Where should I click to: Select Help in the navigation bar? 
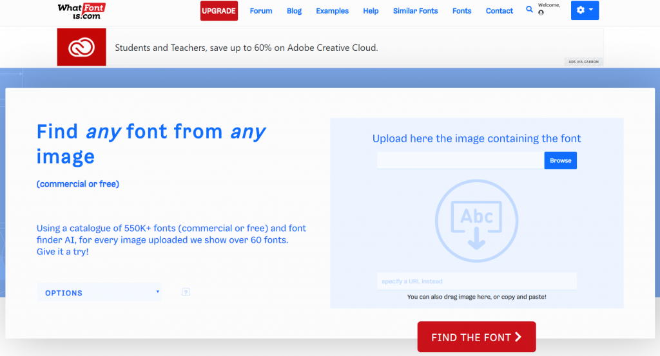coord(371,11)
